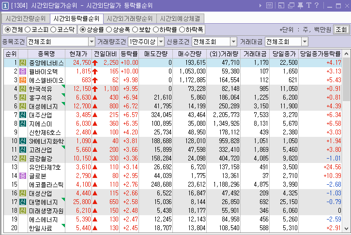Click the 신 badge beside 대명에너지

pos(23,202)
